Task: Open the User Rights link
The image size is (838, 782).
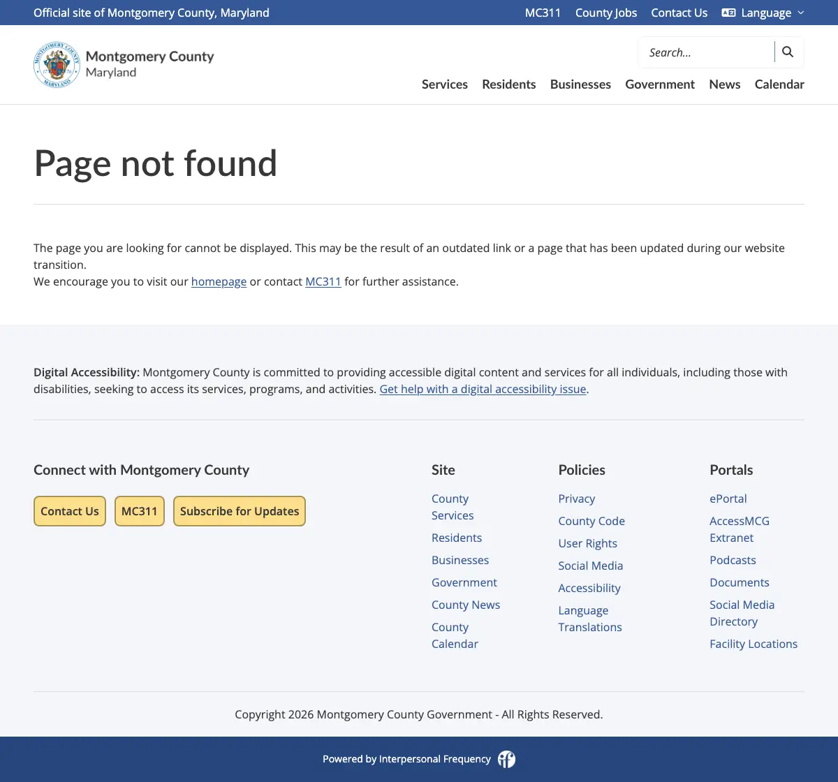Action: pos(588,543)
